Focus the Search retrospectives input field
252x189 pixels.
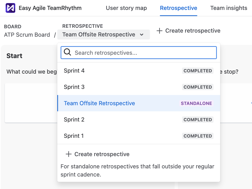(139, 52)
